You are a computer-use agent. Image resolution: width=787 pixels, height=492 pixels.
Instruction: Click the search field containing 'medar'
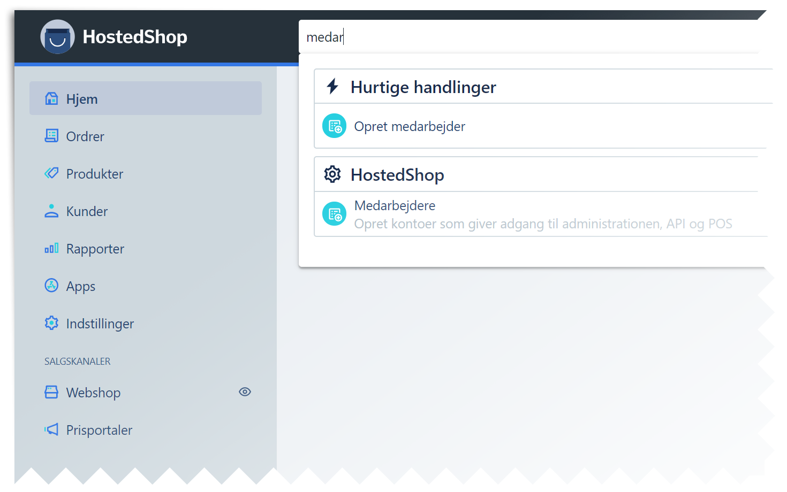530,37
